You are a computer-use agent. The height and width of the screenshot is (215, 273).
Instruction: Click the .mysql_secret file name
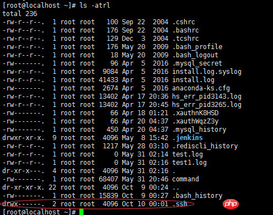point(197,63)
